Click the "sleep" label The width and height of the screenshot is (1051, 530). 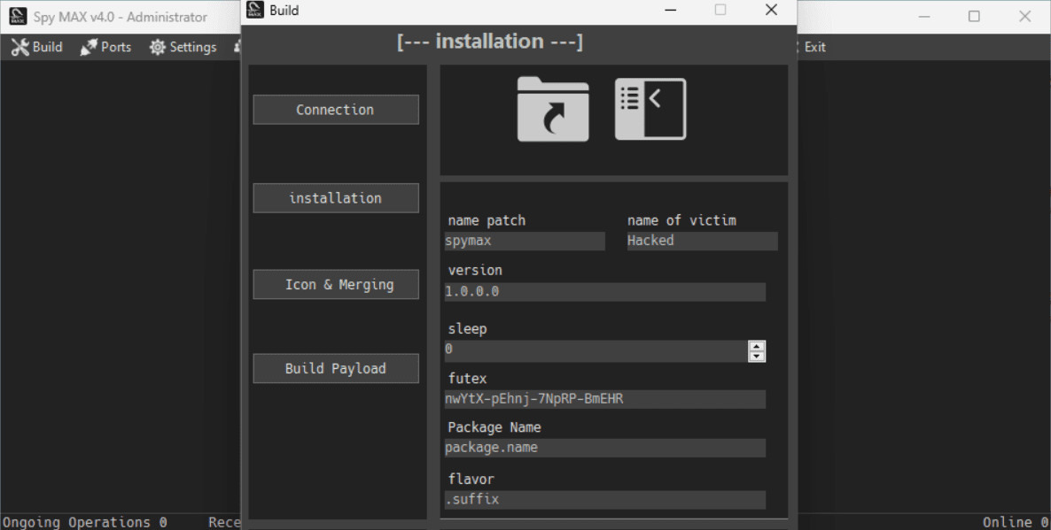[467, 329]
